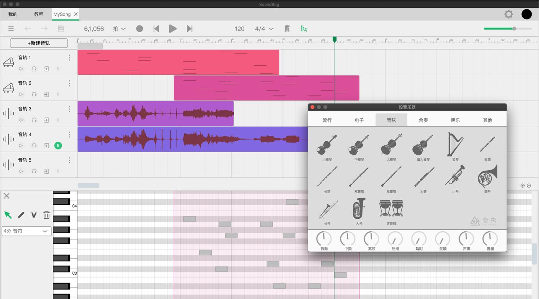Click the +新建音轨 button

click(39, 43)
